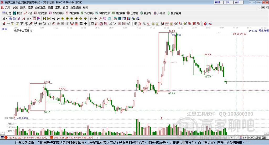The width and height of the screenshot is (269, 145).
Task: Click scrollbar left arrow at bottom
Action: tap(97, 138)
